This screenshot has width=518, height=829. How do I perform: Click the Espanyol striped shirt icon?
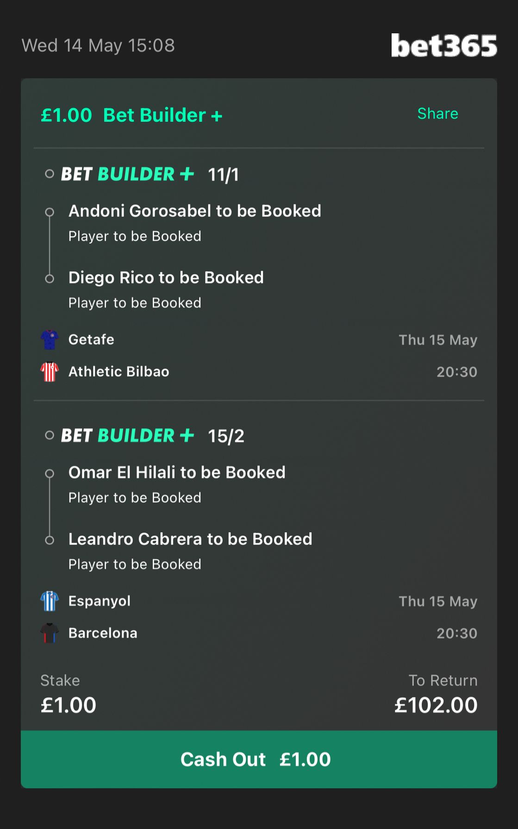(x=50, y=601)
